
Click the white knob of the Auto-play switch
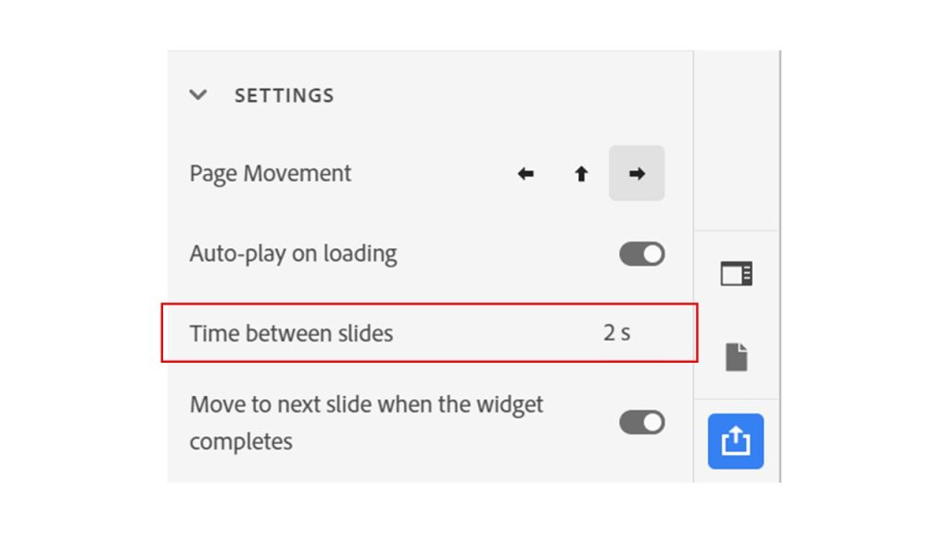click(652, 254)
